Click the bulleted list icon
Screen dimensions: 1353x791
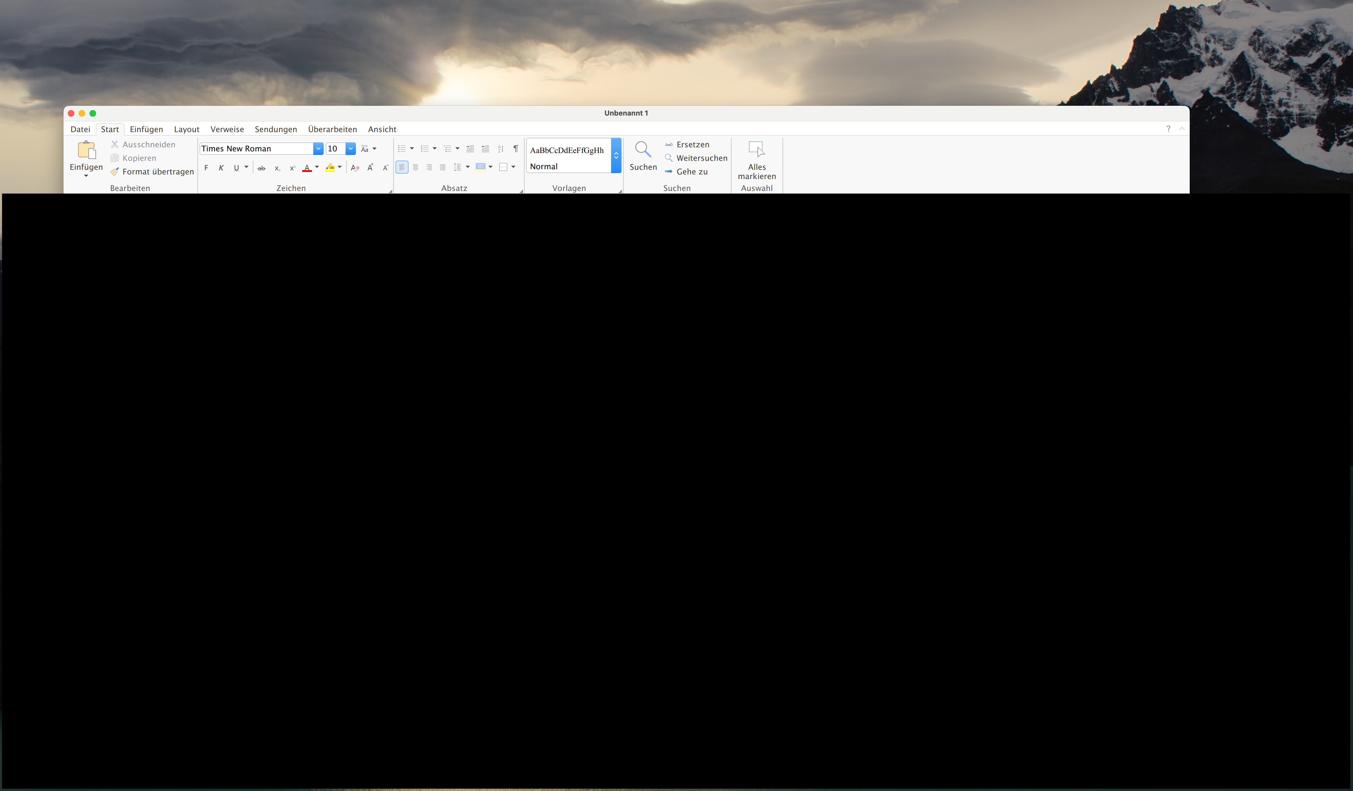point(402,149)
